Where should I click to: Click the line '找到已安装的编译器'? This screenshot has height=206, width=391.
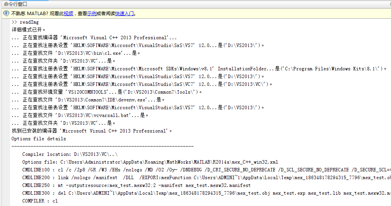pyautogui.click(x=92, y=131)
